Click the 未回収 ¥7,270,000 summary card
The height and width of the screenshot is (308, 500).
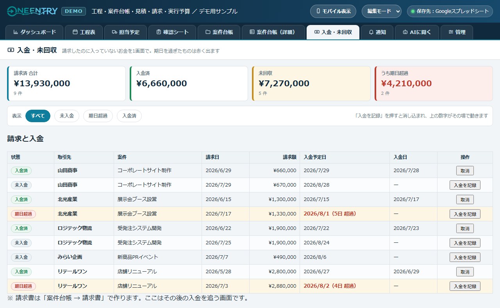click(x=311, y=84)
